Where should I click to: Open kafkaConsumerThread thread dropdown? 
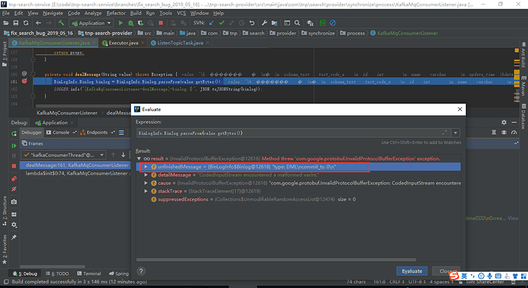(x=64, y=155)
